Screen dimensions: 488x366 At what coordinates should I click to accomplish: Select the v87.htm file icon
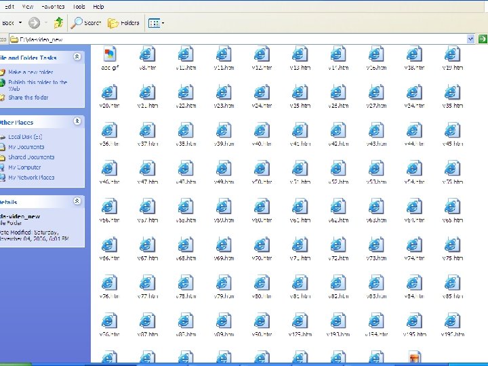(x=148, y=321)
